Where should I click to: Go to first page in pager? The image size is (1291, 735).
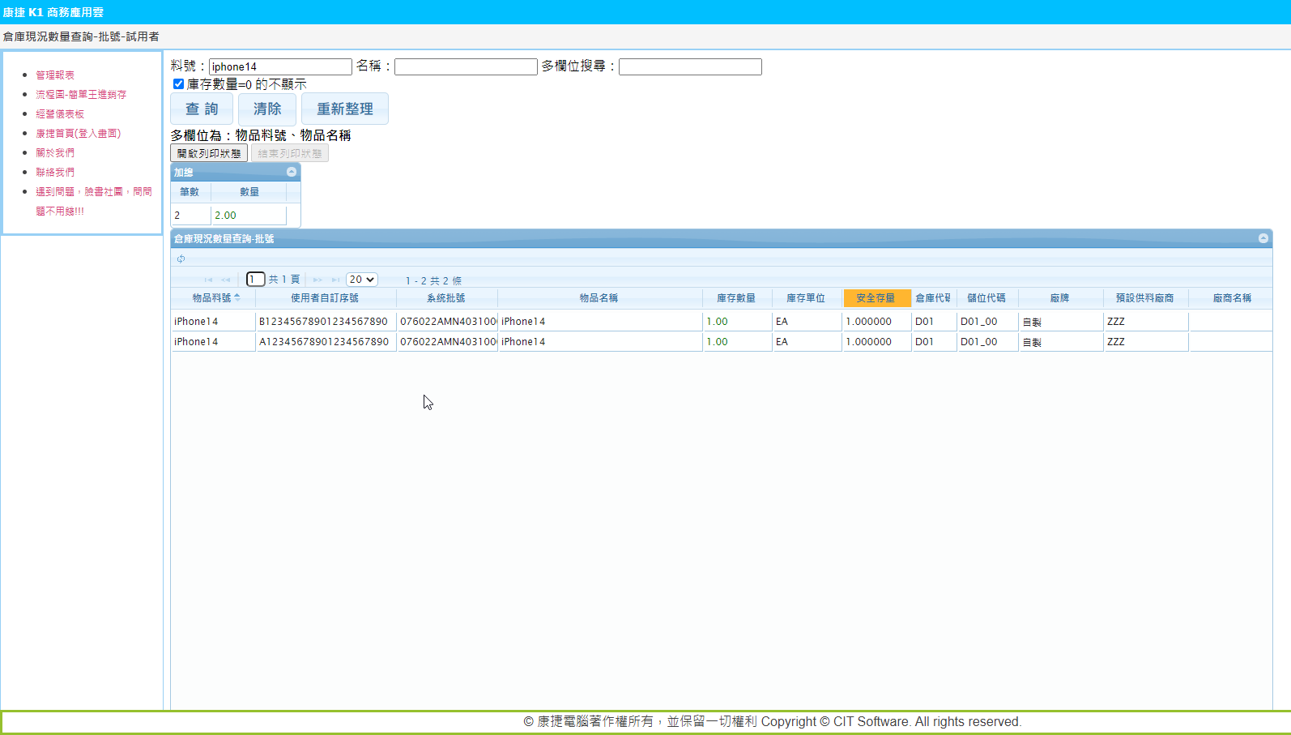pyautogui.click(x=208, y=280)
